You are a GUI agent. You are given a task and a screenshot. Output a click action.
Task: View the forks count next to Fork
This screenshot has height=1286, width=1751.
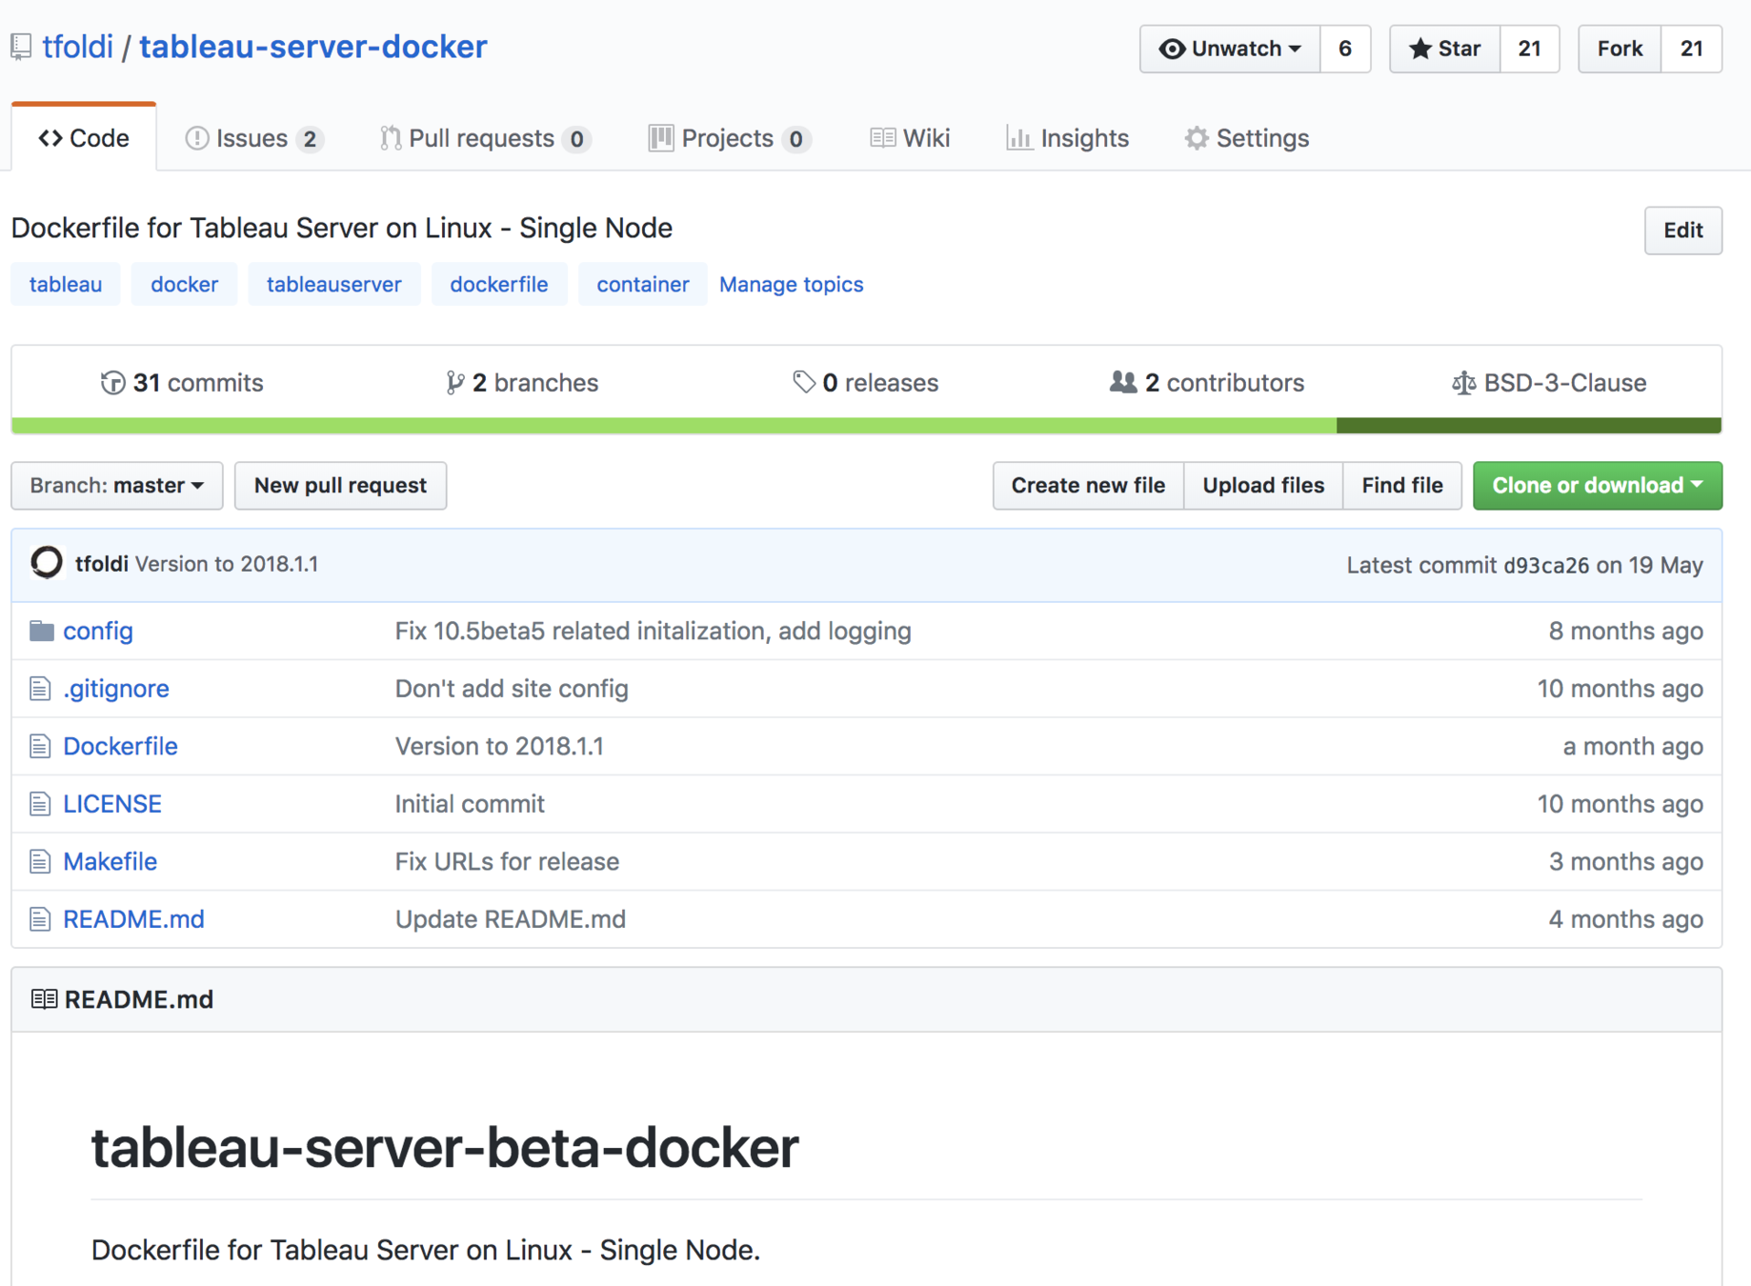[1692, 49]
